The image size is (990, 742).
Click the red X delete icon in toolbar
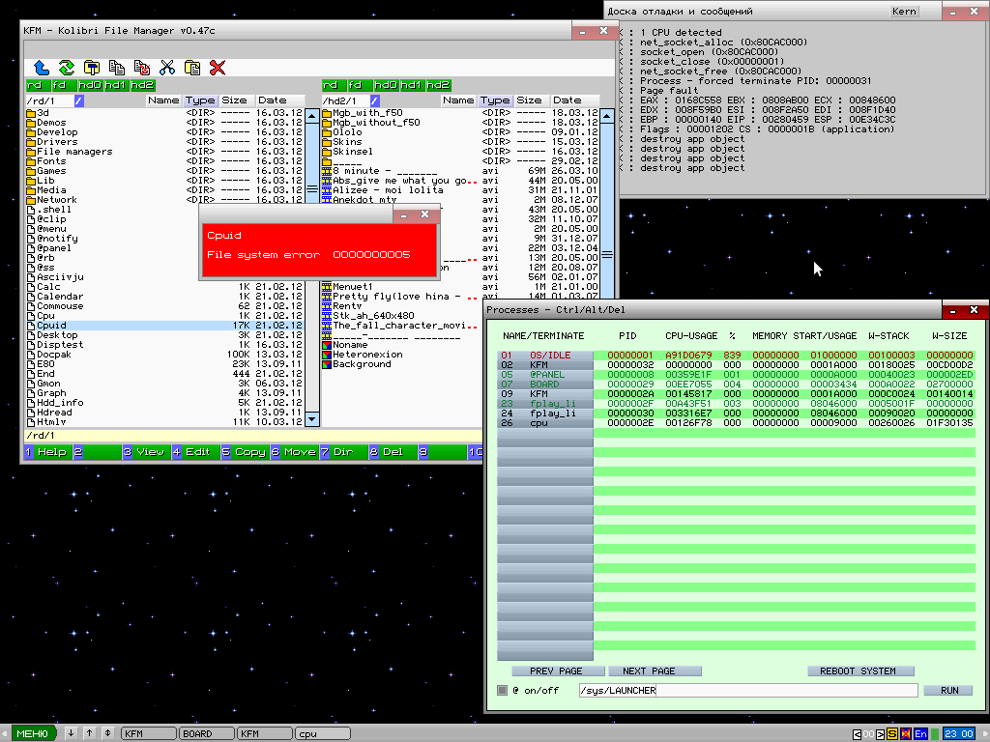pyautogui.click(x=218, y=68)
